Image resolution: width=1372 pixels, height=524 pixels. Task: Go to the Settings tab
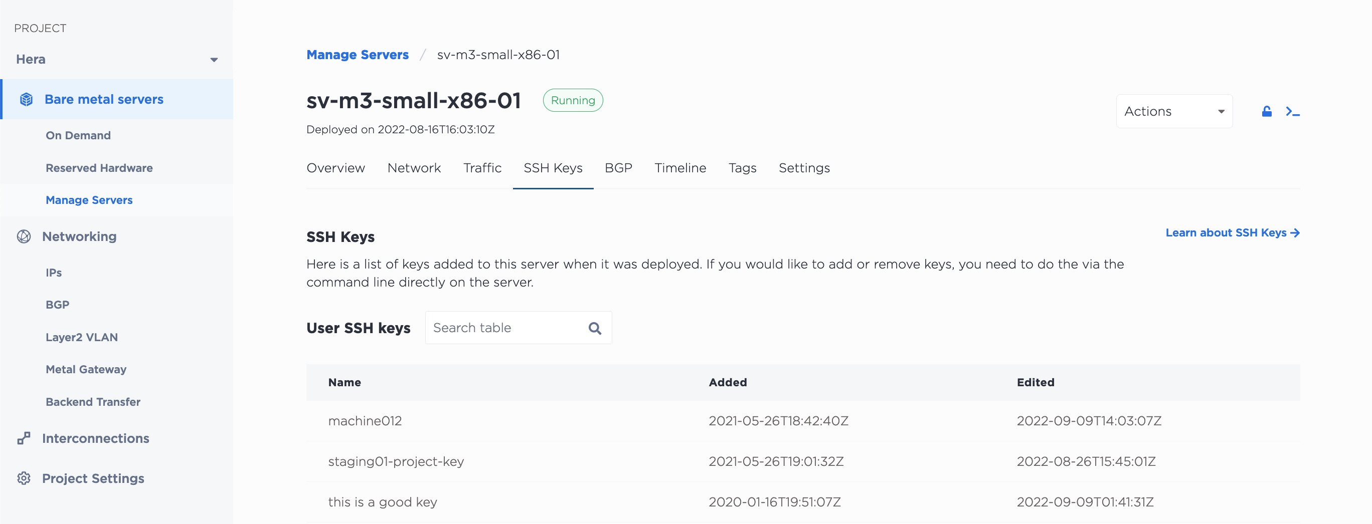804,168
